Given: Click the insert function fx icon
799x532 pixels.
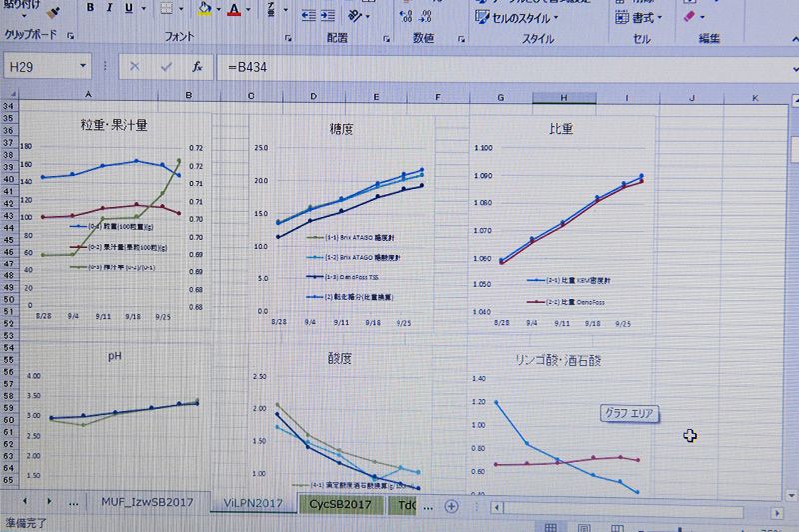Looking at the screenshot, I should pyautogui.click(x=198, y=66).
